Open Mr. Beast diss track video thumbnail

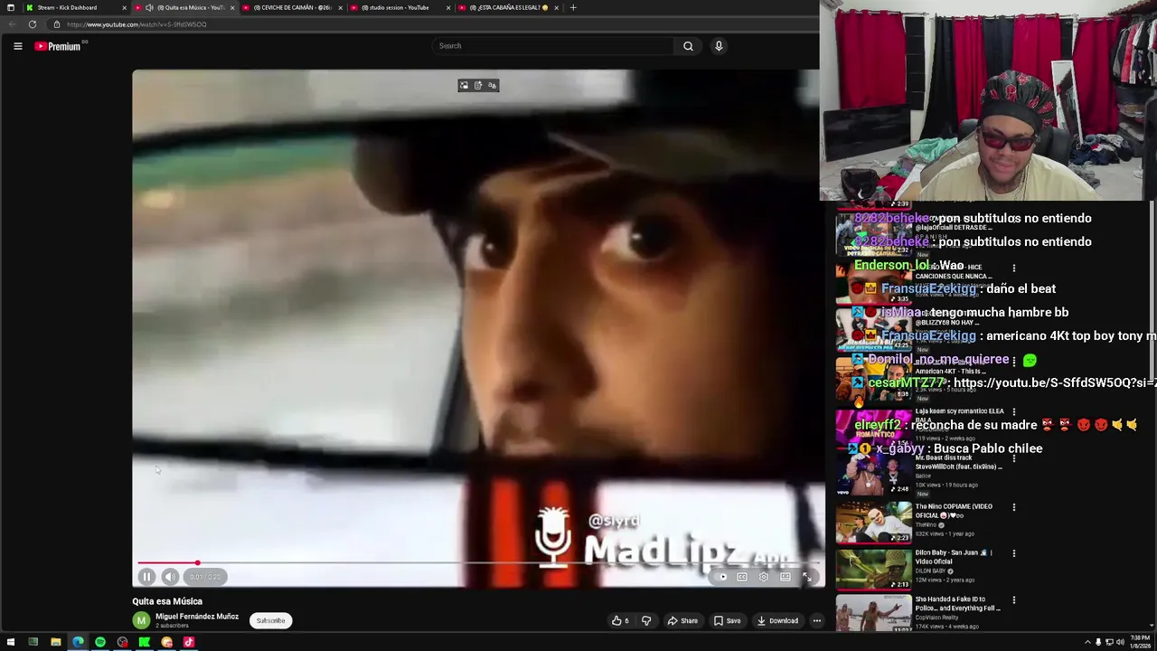[x=874, y=475]
